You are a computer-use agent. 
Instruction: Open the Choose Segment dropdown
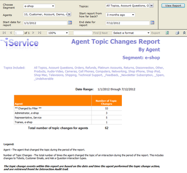click(39, 6)
